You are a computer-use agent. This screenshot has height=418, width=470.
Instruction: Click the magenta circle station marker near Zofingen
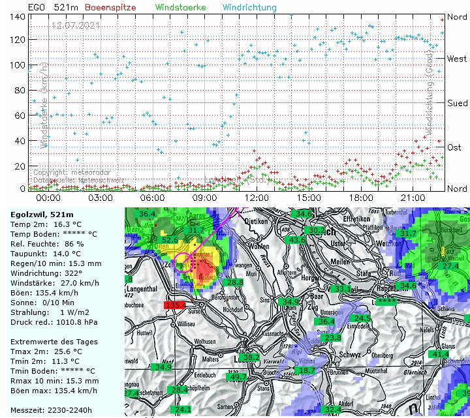[183, 262]
